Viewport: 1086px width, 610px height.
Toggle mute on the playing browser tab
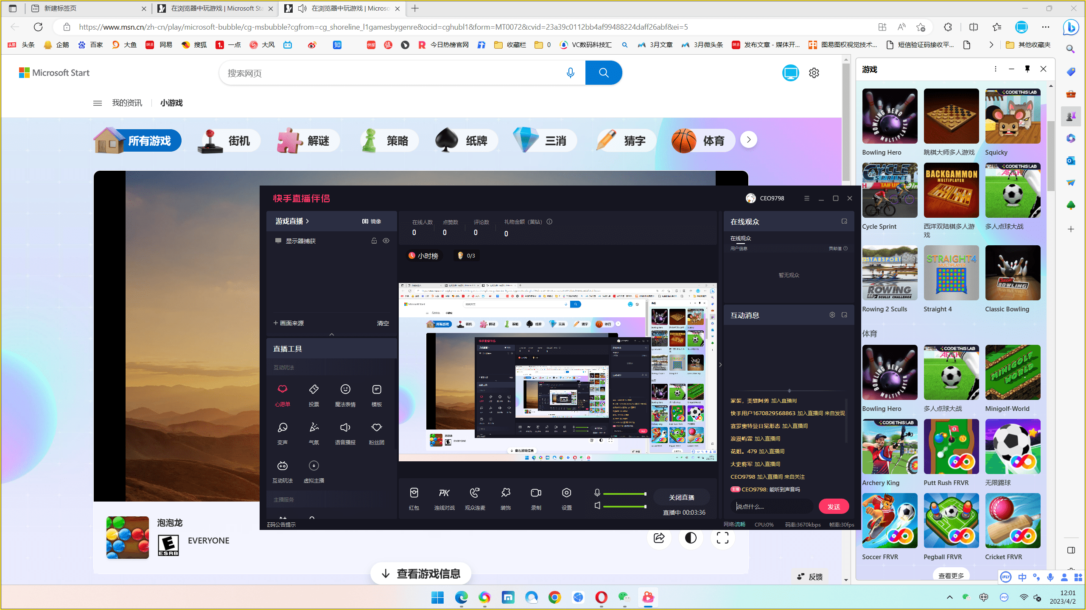pos(302,8)
